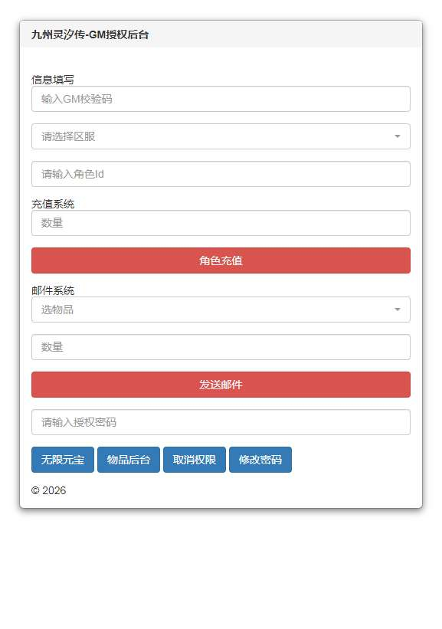
Task: Click the 修改密码 change password button
Action: tap(260, 460)
